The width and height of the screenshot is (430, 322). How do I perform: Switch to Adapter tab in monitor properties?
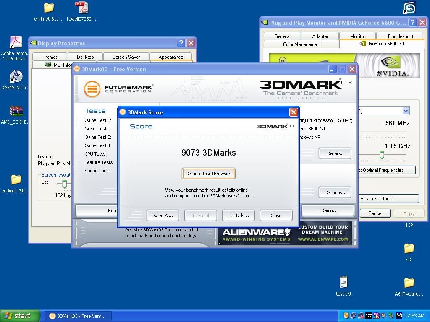pyautogui.click(x=320, y=36)
